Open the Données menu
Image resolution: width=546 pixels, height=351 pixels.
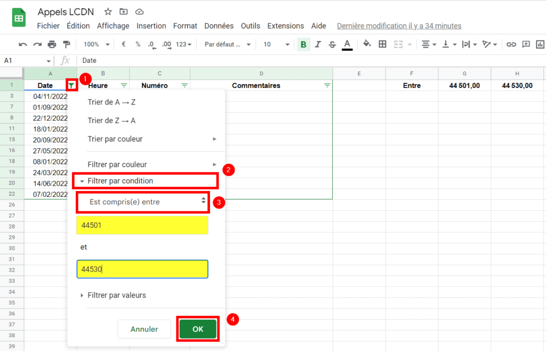click(219, 26)
